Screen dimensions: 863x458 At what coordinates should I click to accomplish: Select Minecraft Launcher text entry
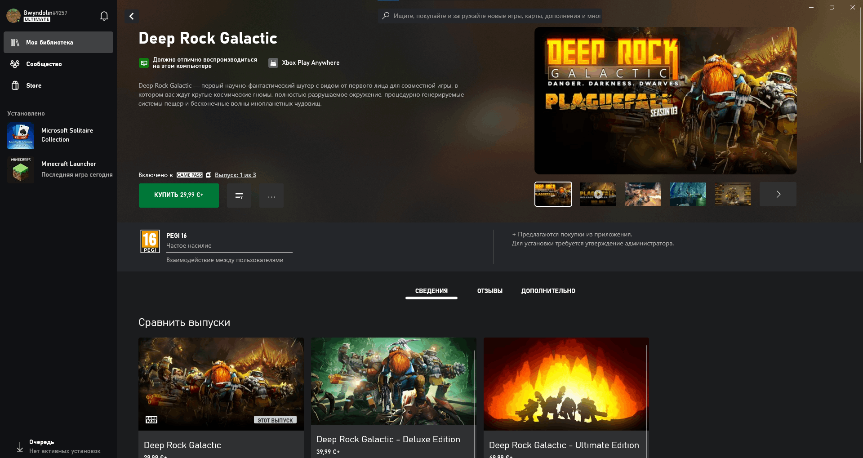(69, 164)
